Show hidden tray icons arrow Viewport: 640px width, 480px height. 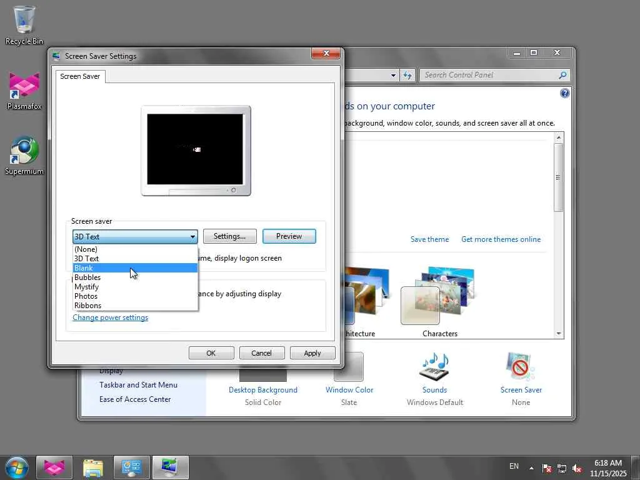(531, 468)
